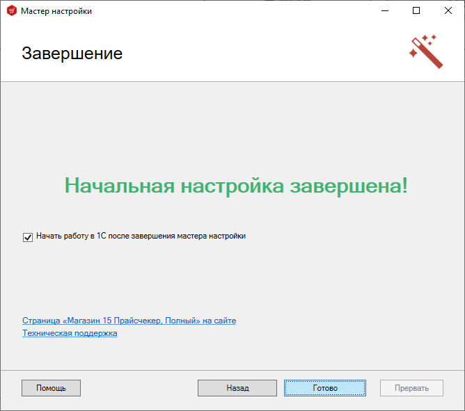This screenshot has width=465, height=411.
Task: Open the 'Техническая поддержка' link
Action: coord(70,333)
